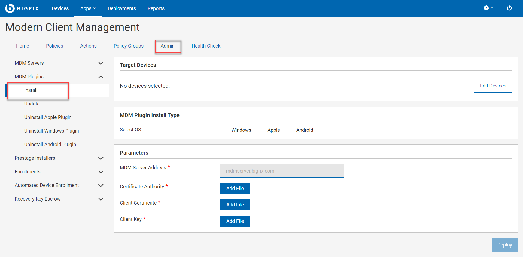The height and width of the screenshot is (260, 523).
Task: Click the power logout icon
Action: click(509, 8)
